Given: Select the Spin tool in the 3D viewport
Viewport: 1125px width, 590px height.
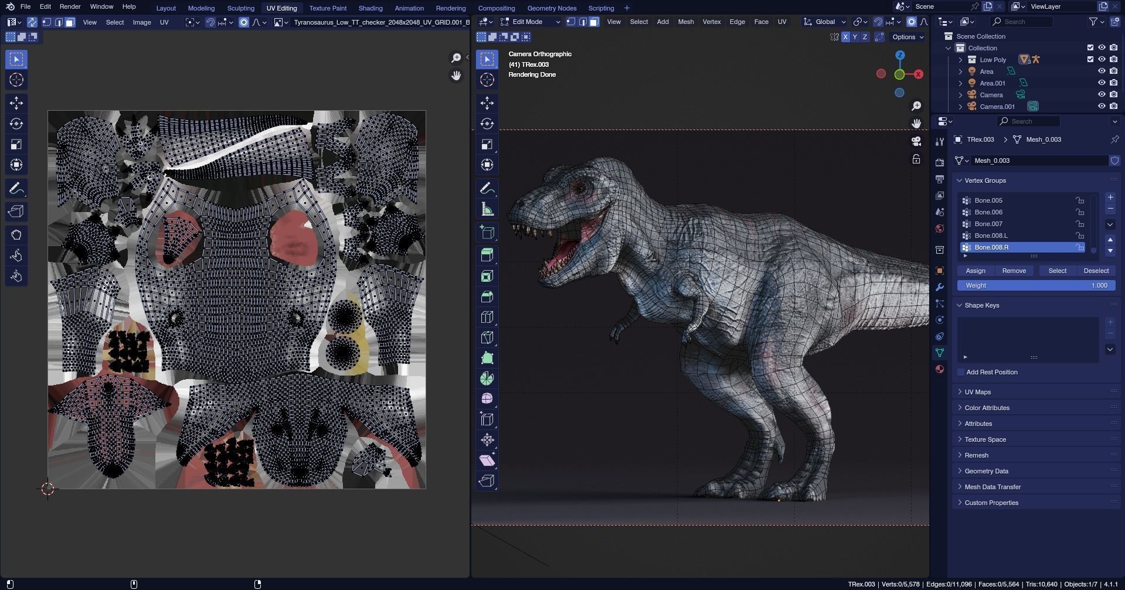Looking at the screenshot, I should (x=487, y=378).
